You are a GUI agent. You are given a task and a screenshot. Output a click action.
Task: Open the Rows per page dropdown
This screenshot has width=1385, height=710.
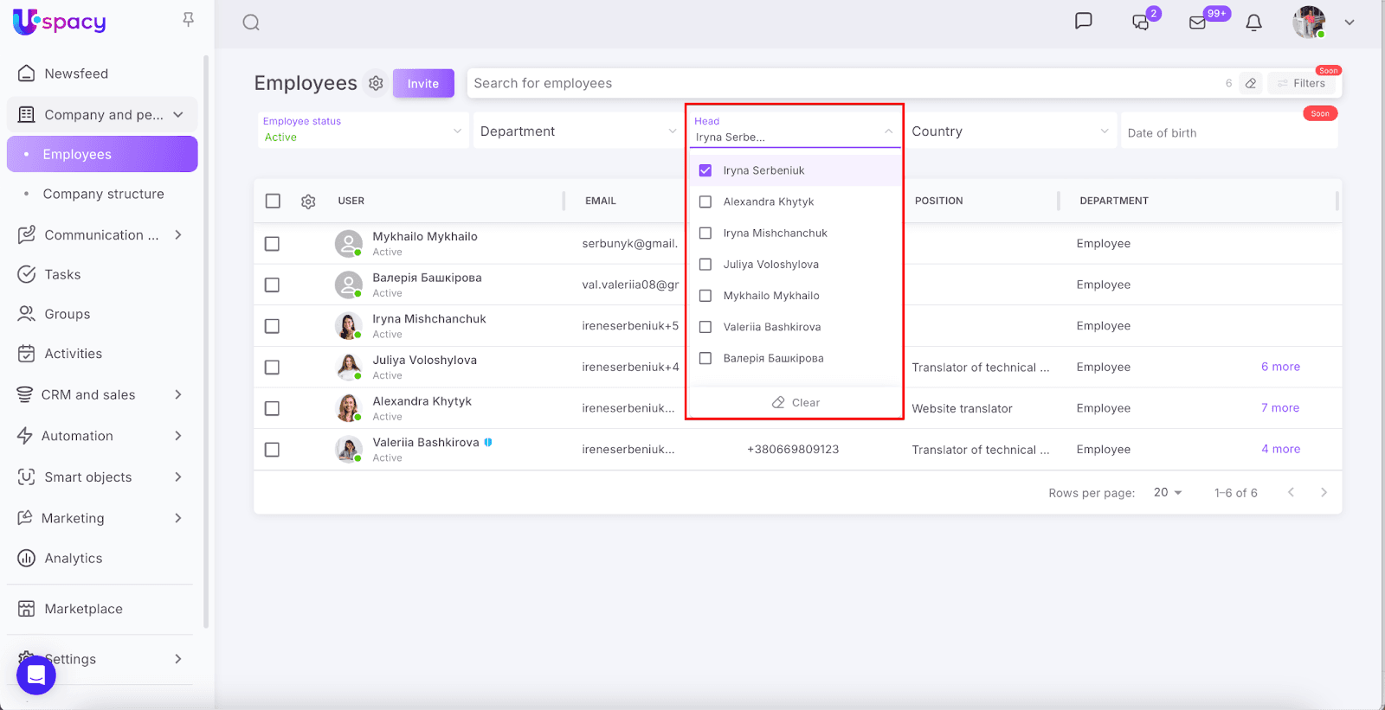tap(1167, 492)
